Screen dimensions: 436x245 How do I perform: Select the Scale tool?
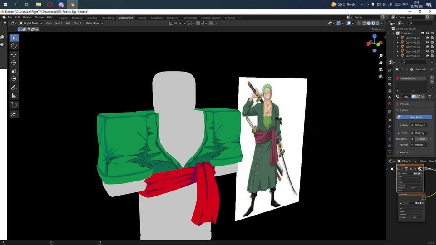click(x=14, y=71)
